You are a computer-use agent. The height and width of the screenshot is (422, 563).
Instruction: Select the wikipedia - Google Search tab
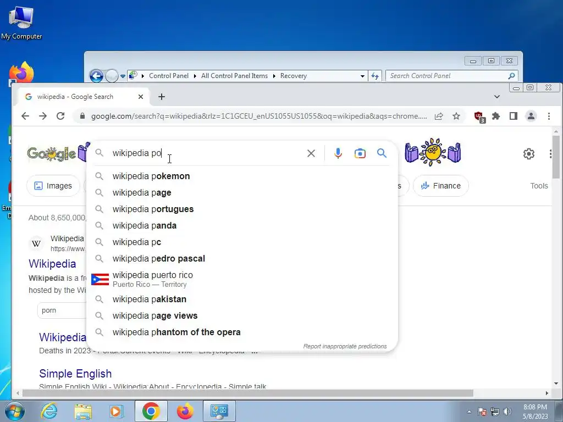point(84,97)
